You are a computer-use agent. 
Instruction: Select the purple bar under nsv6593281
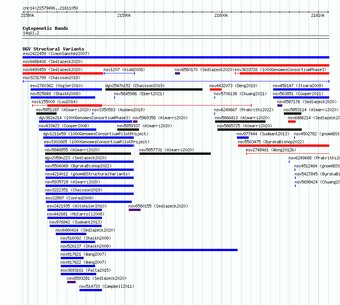tap(71, 282)
